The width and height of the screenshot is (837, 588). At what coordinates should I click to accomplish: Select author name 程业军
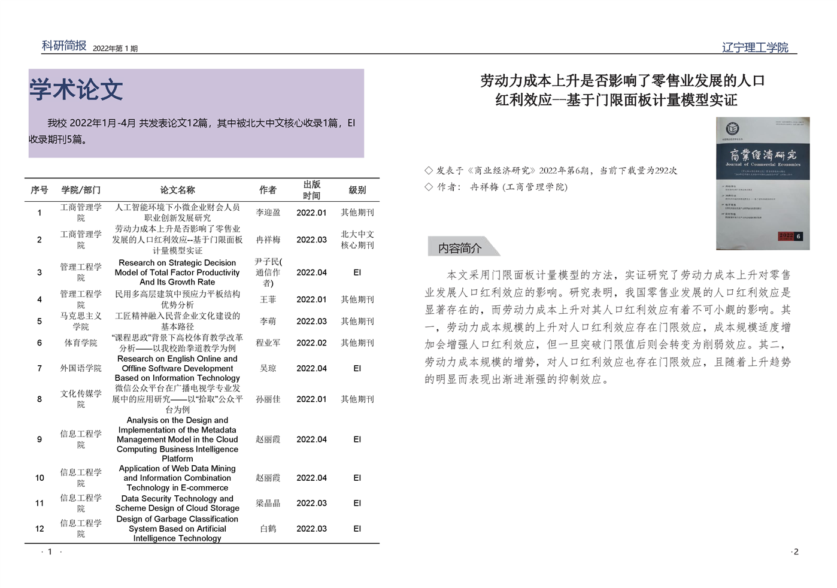268,343
